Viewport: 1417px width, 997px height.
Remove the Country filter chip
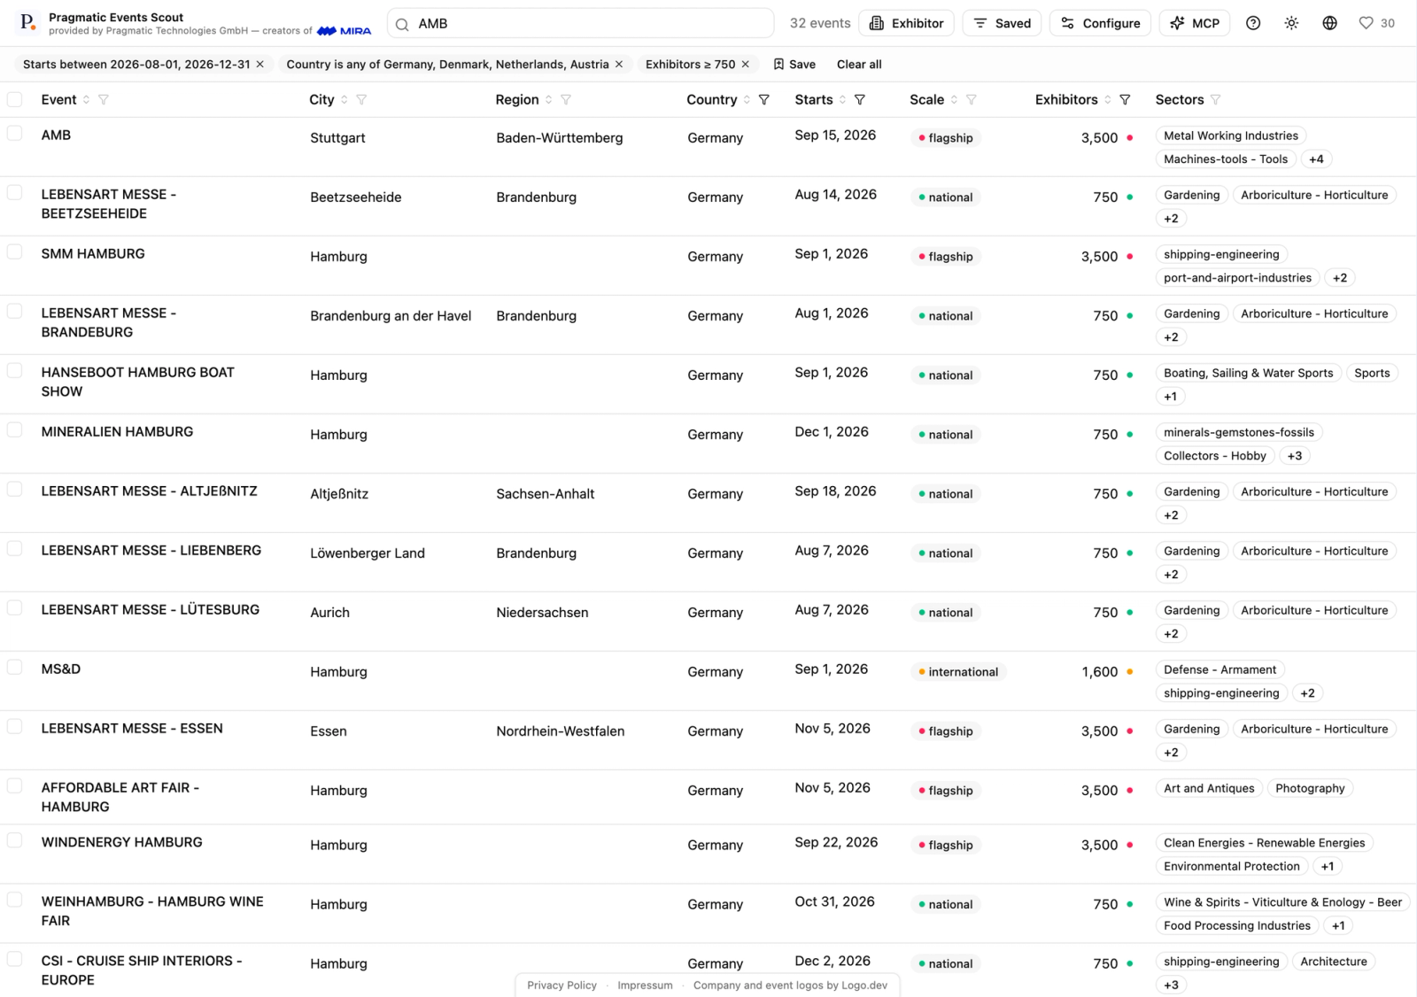pyautogui.click(x=619, y=65)
